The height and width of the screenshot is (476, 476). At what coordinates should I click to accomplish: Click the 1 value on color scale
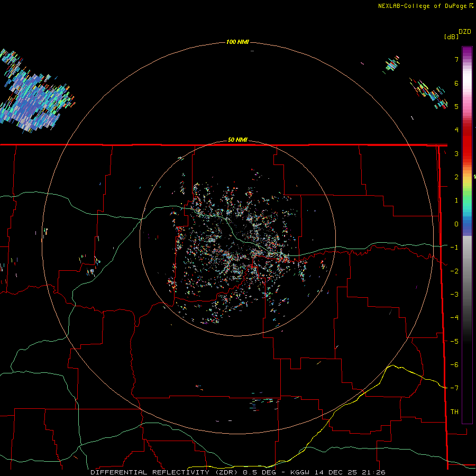tap(456, 200)
